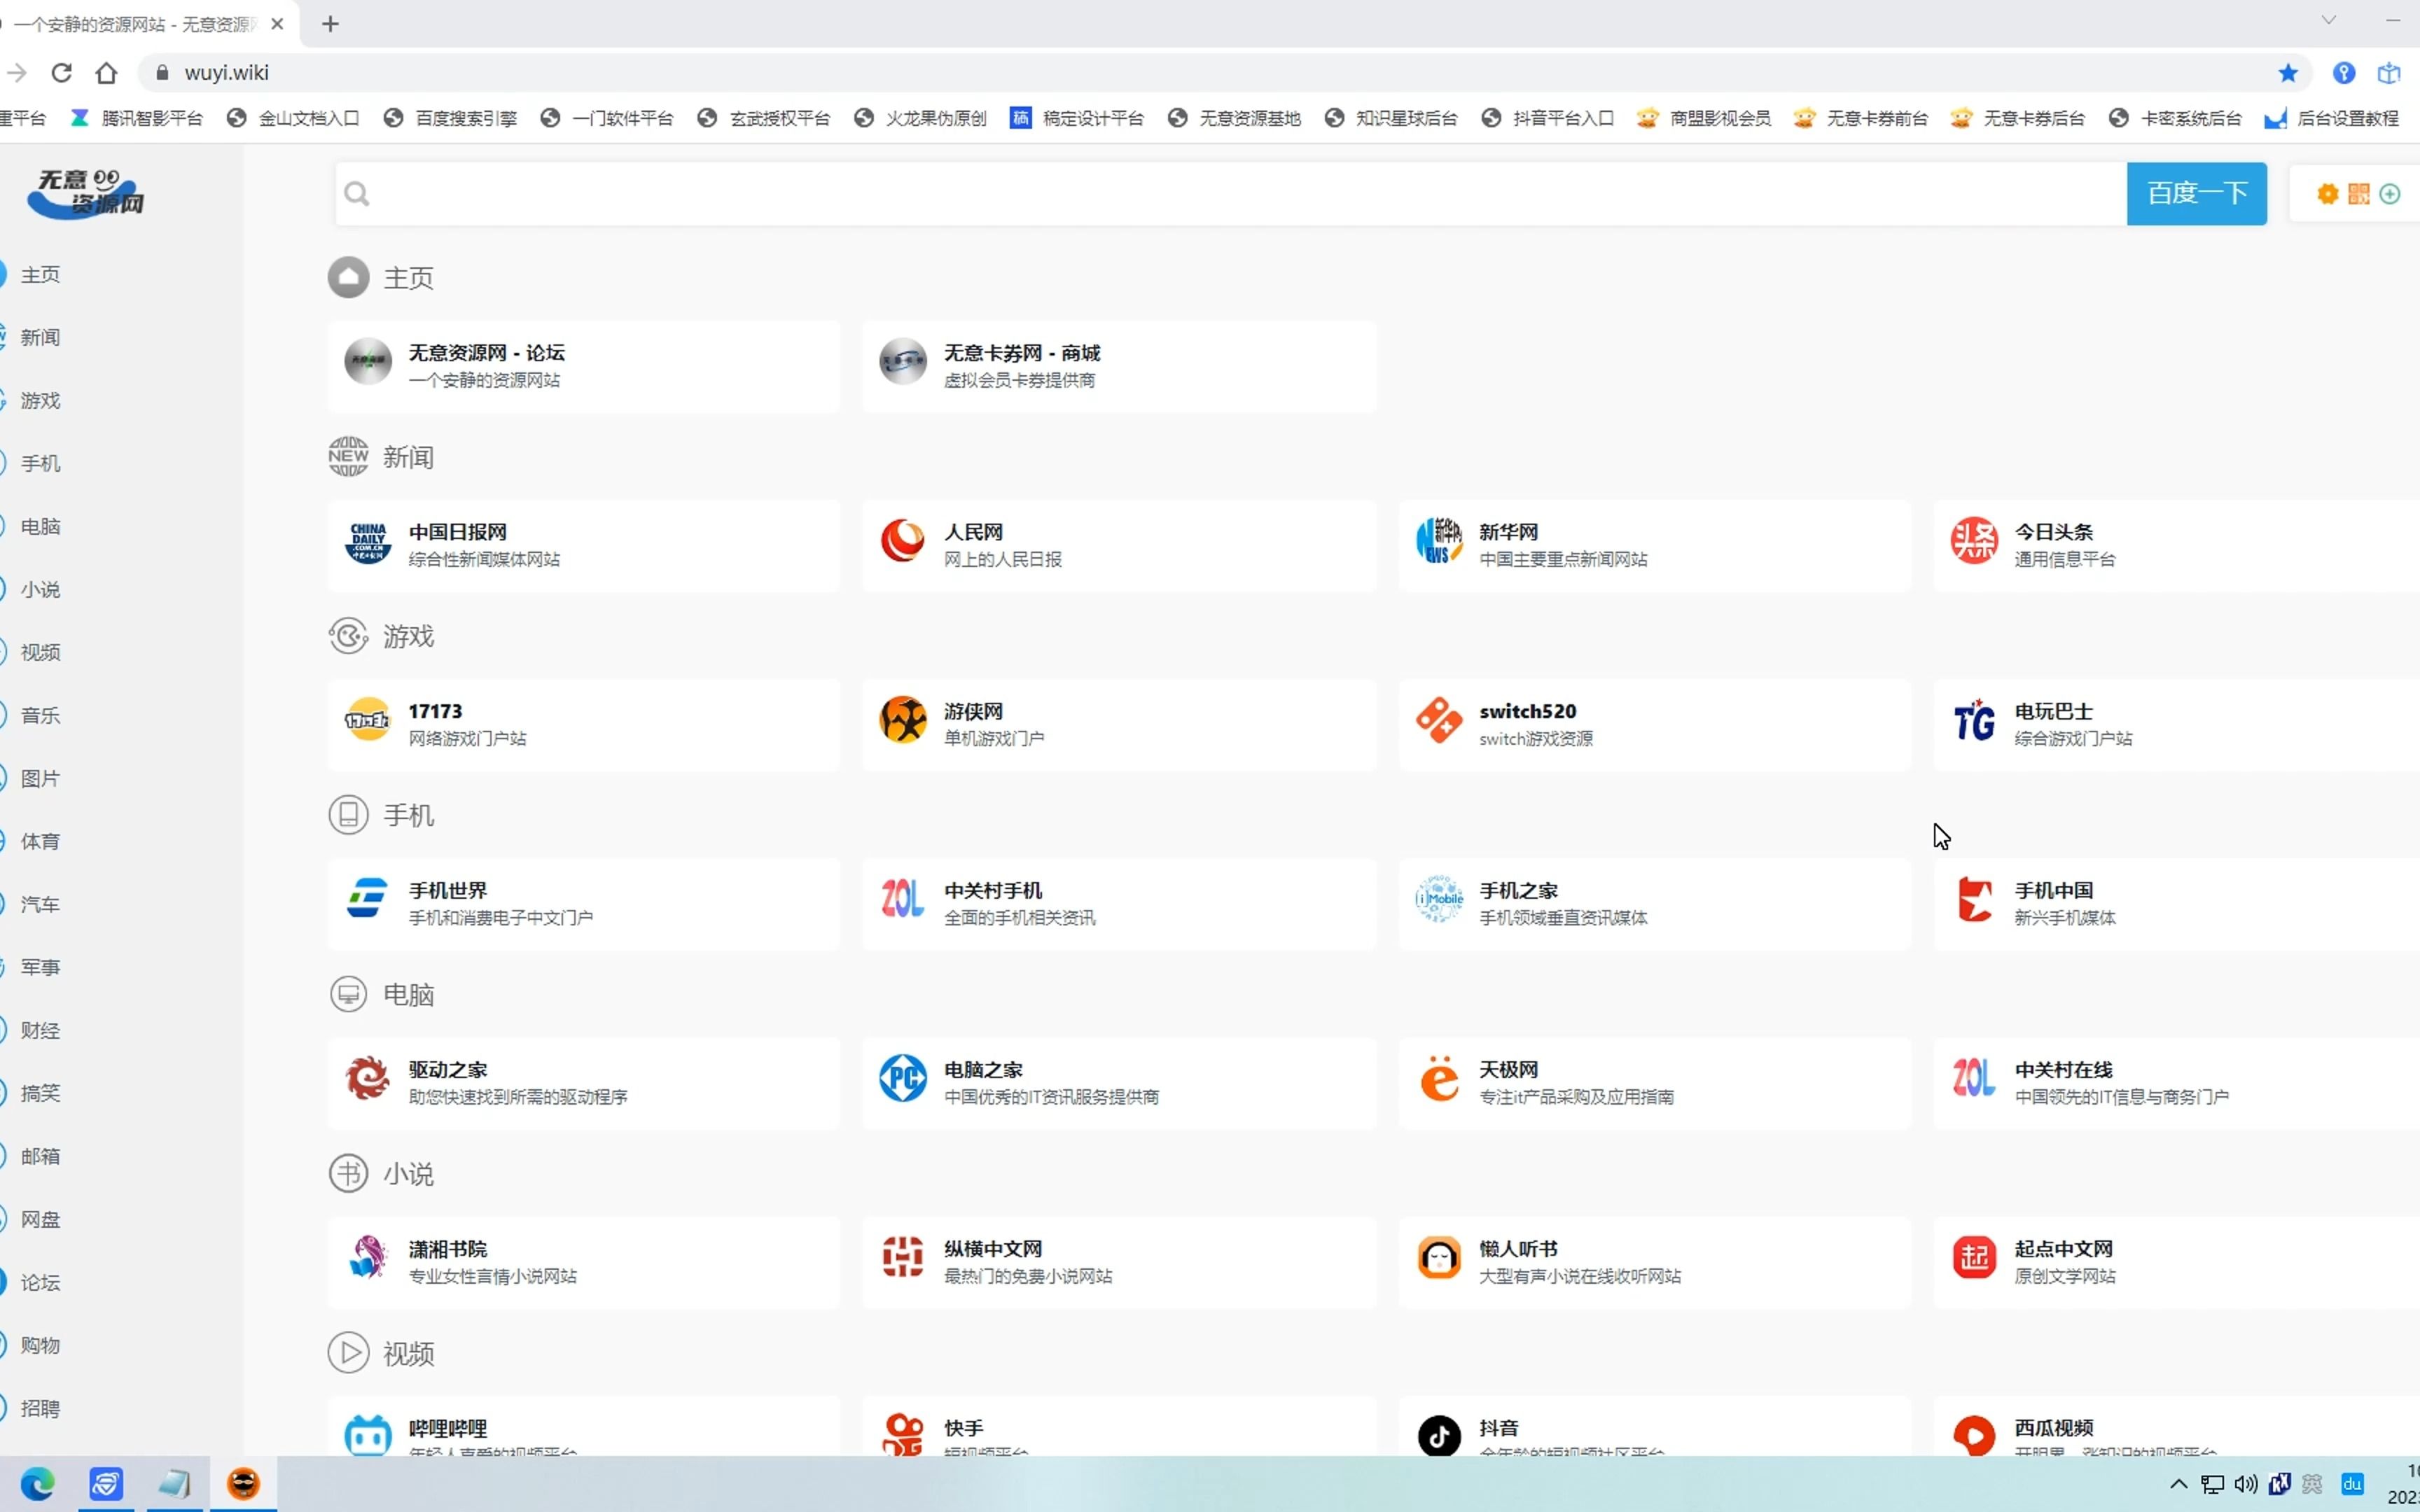Expand the system tray hidden icons arrow
Screen dimensions: 2420x1512
click(x=2178, y=1484)
